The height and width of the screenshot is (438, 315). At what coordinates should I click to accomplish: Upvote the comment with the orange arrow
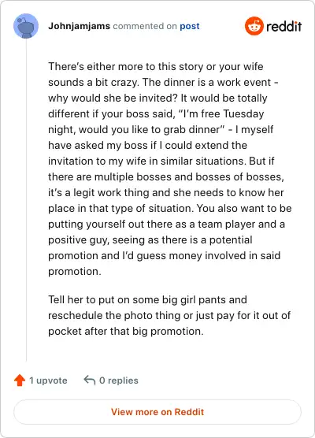tap(20, 380)
